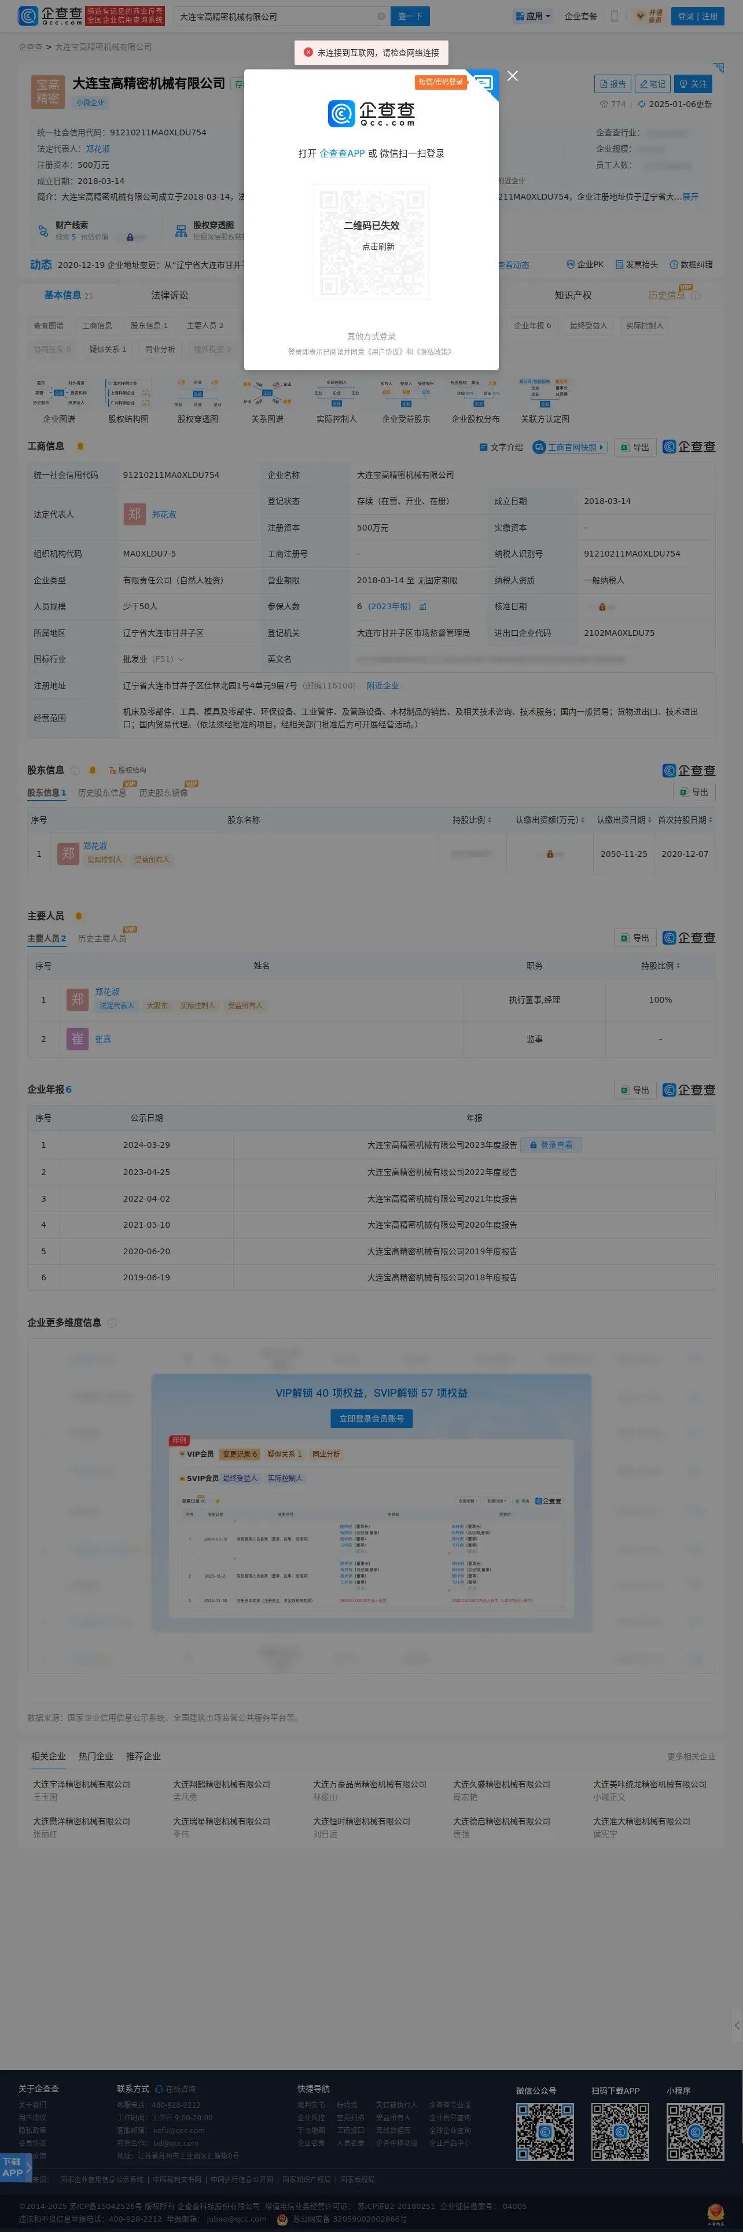Export 工商信息 via 导出 button

point(635,447)
